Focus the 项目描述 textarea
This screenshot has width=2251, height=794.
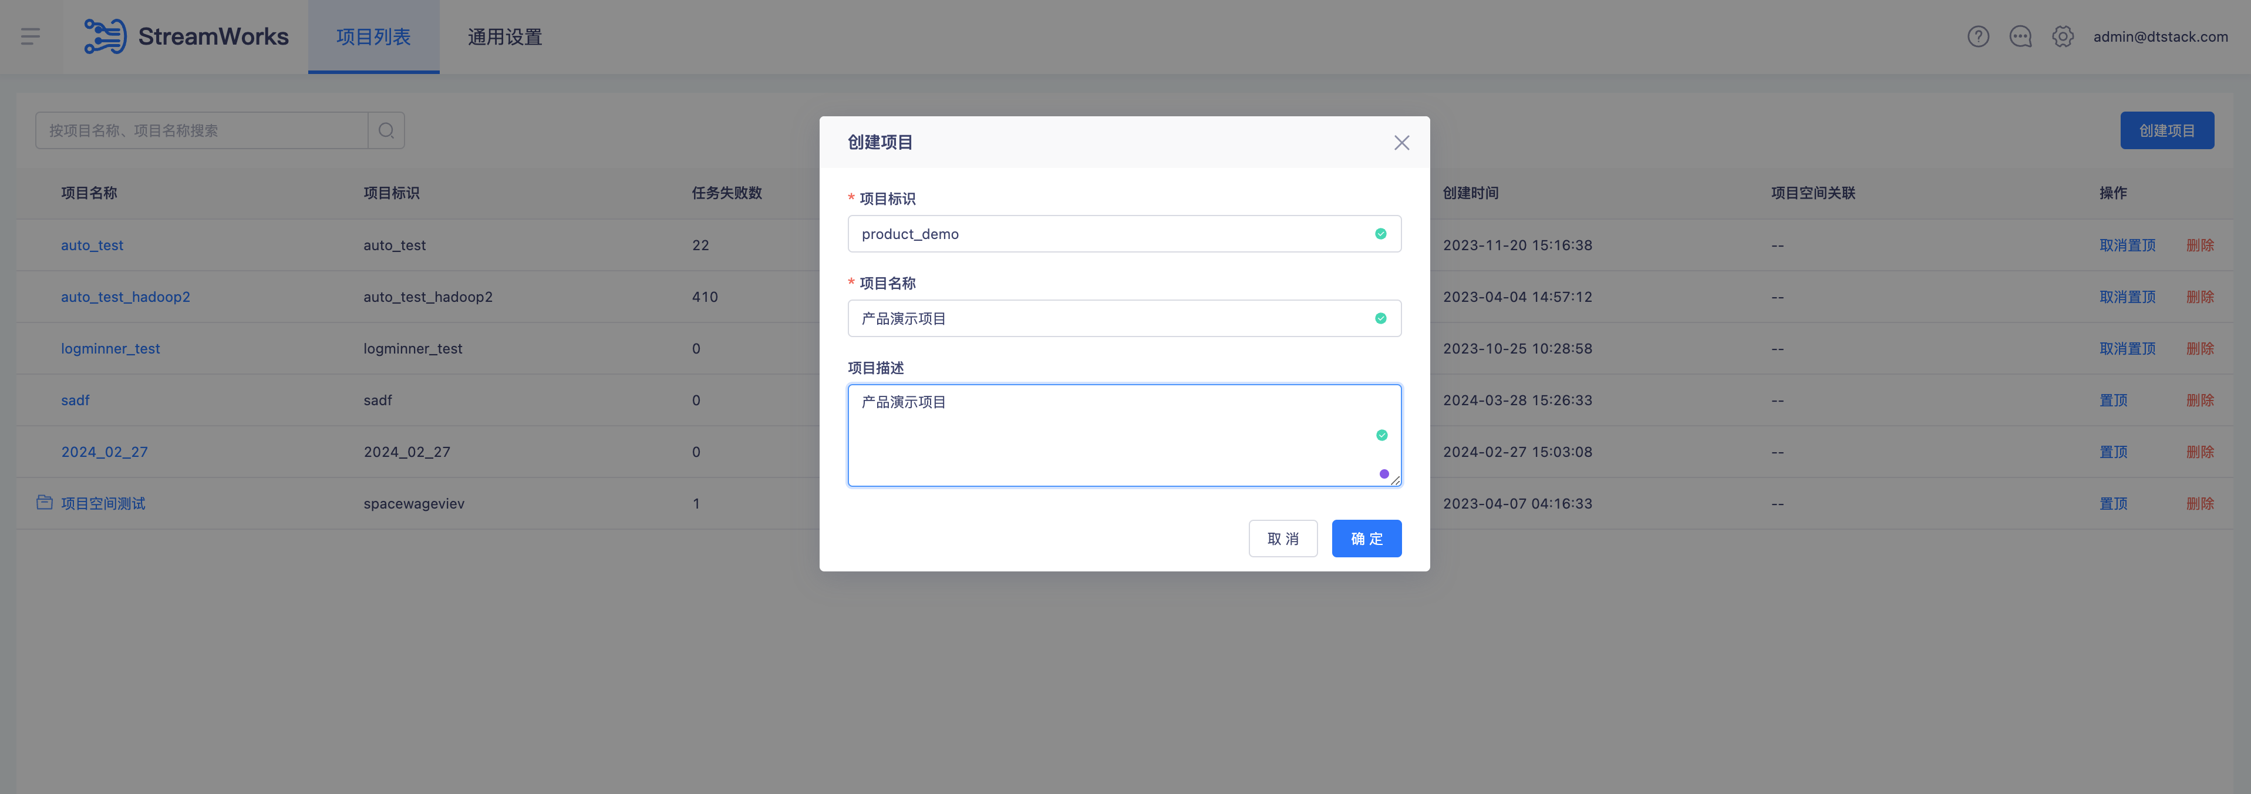[1124, 435]
